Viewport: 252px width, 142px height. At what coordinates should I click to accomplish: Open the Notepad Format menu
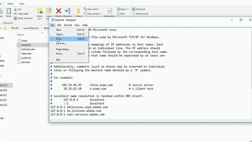[x=68, y=25]
